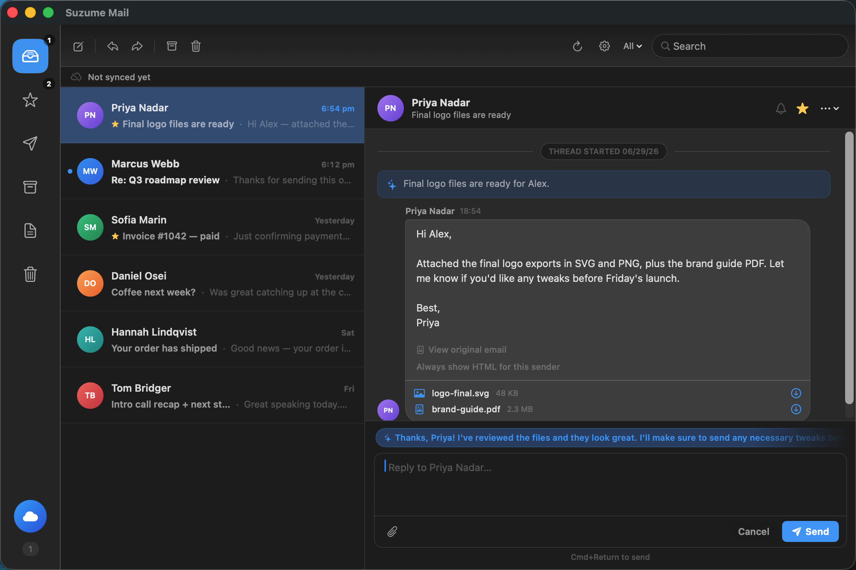Image resolution: width=856 pixels, height=570 pixels.
Task: Open the Drafts document folder in sidebar
Action: (x=30, y=230)
